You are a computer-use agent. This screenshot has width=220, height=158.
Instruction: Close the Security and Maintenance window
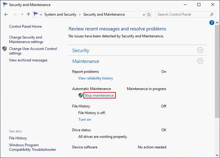coord(213,5)
